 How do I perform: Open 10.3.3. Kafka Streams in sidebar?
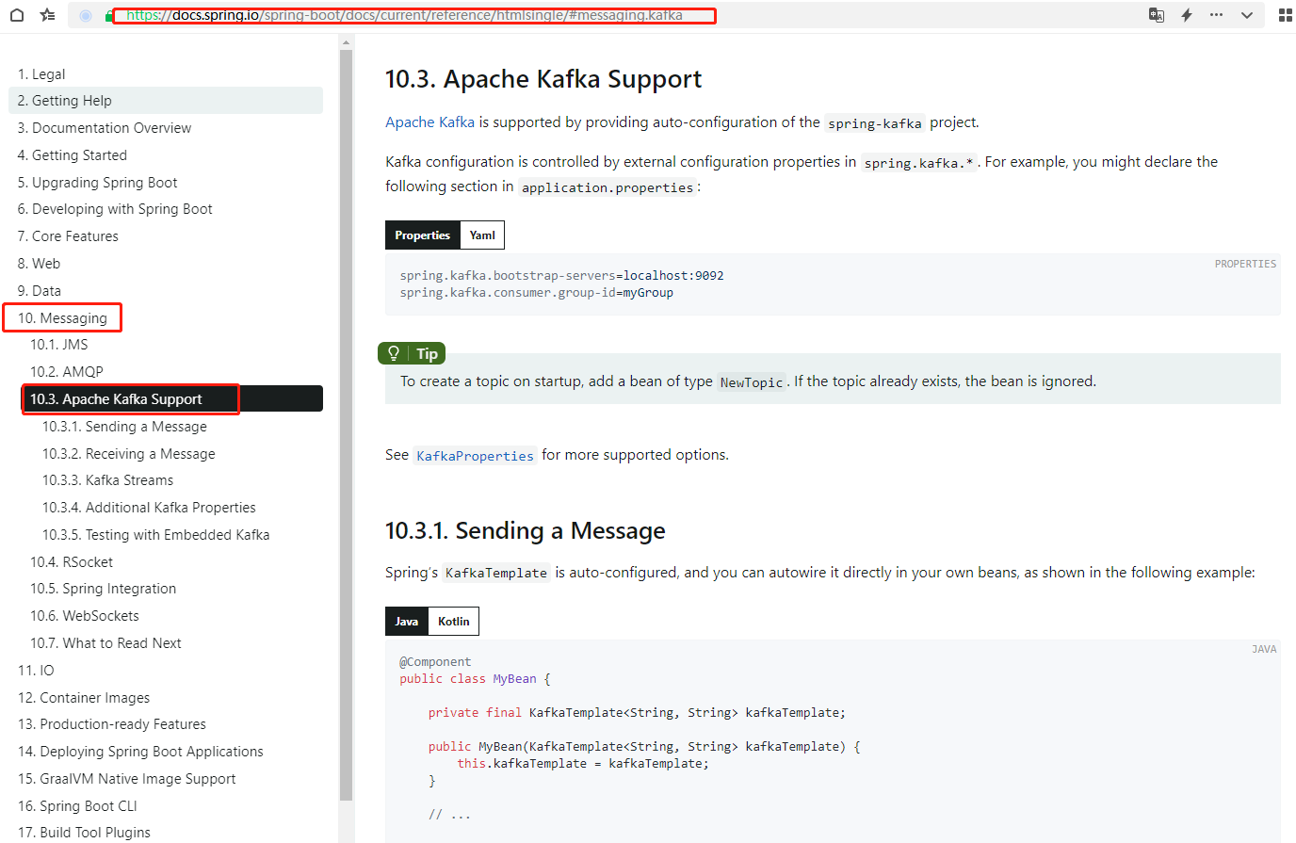pyautogui.click(x=108, y=480)
